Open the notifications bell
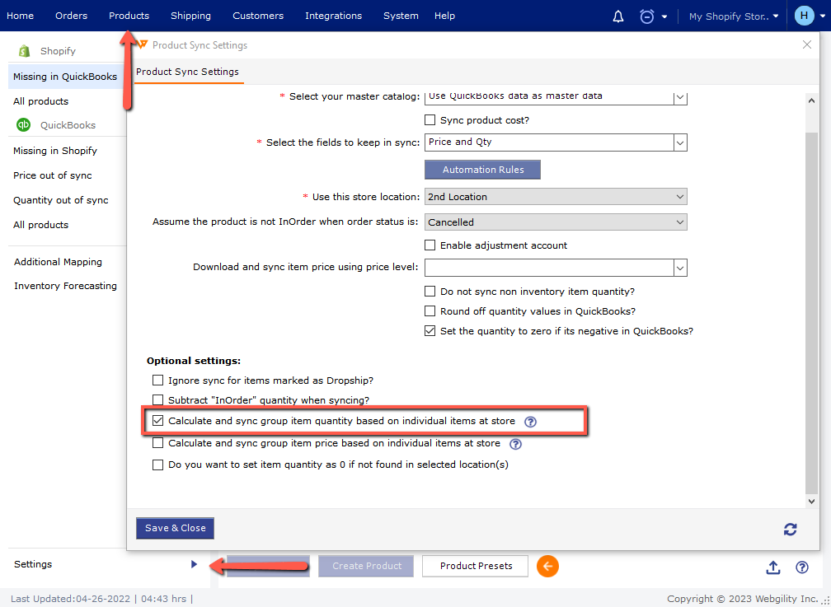This screenshot has width=831, height=607. [618, 16]
